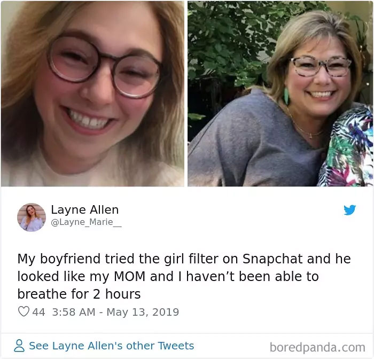Click the person icon beside other Tweets link
374x359 pixels.
tap(19, 346)
